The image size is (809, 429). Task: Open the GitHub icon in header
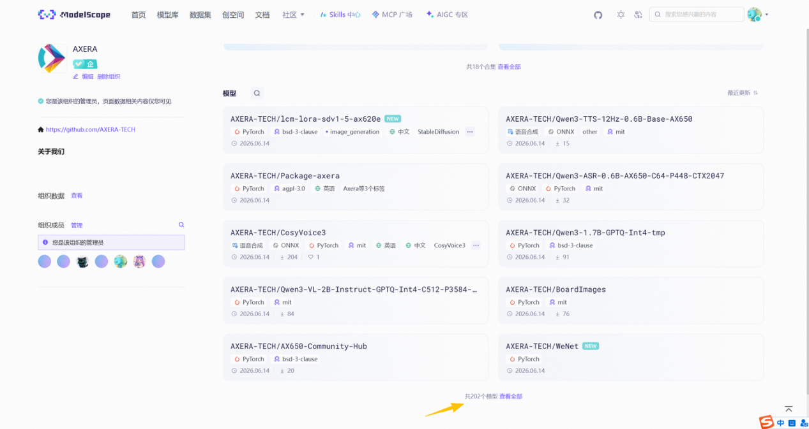598,15
